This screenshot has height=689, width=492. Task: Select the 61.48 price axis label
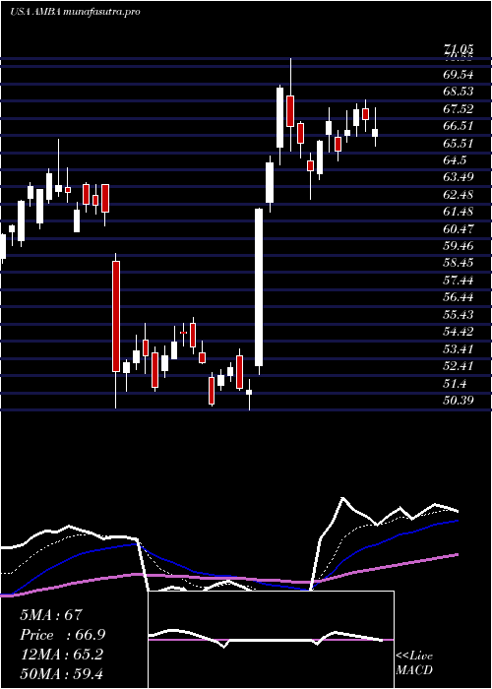[x=459, y=212]
